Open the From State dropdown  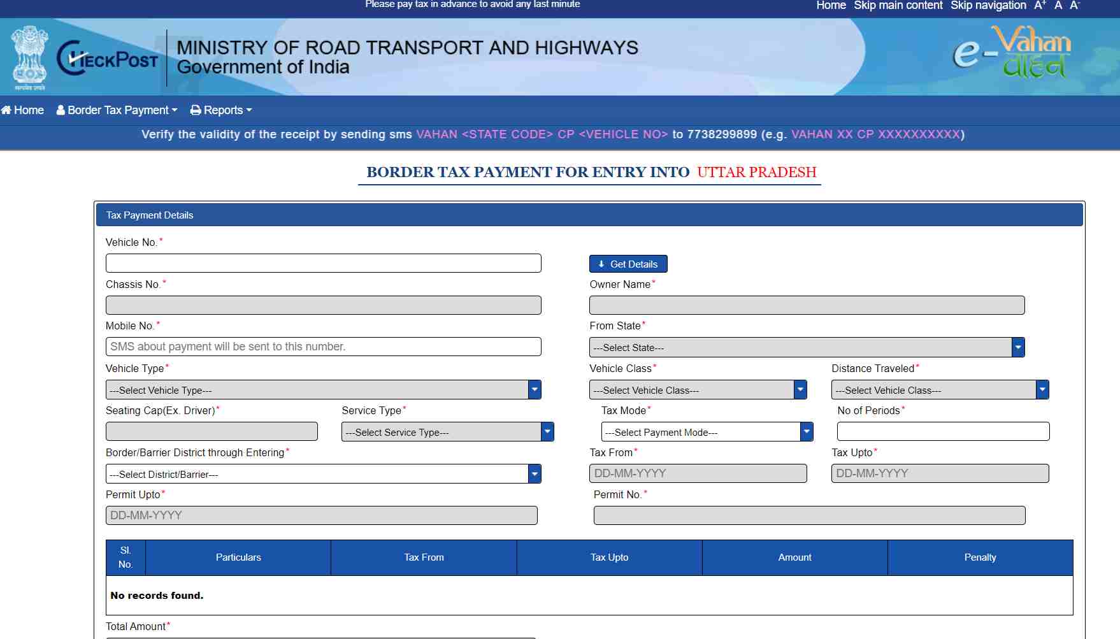coord(1017,347)
